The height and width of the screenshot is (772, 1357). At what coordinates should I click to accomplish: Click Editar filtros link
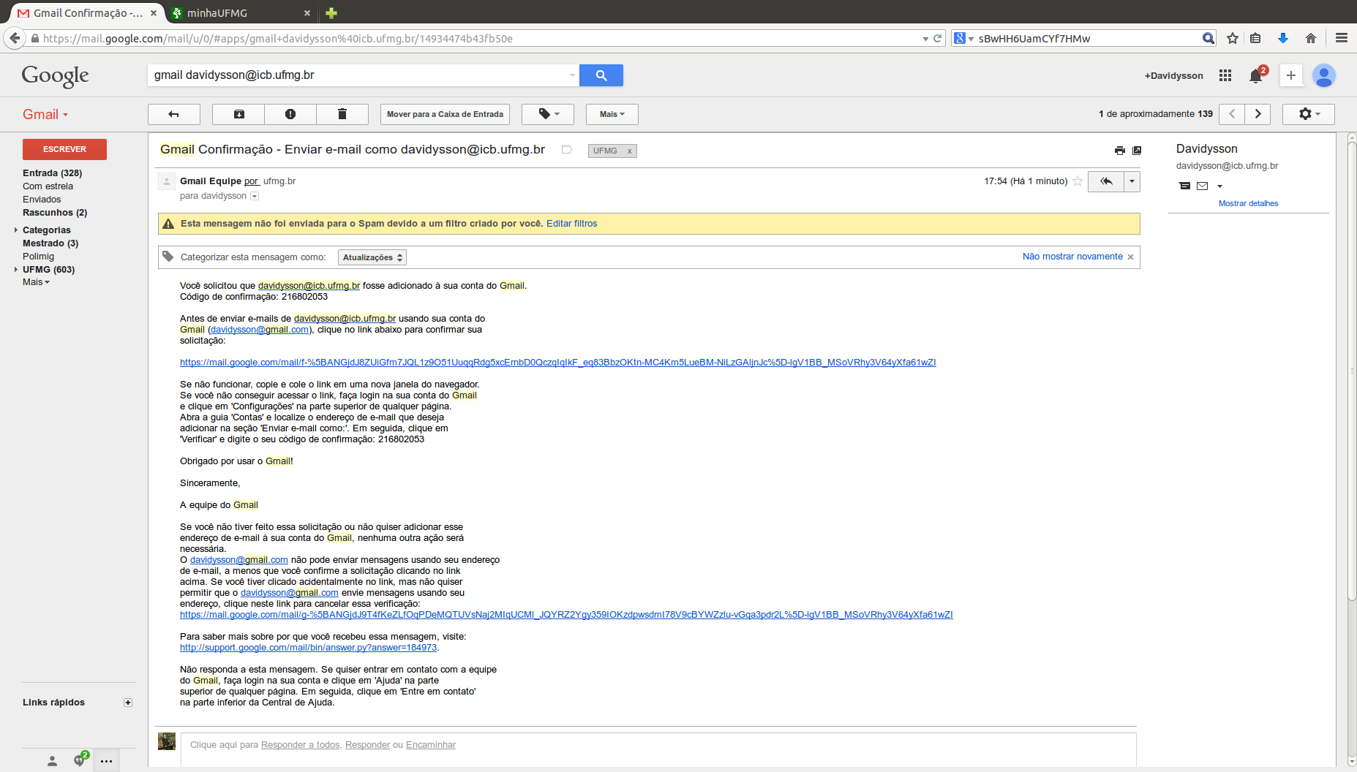click(x=571, y=224)
